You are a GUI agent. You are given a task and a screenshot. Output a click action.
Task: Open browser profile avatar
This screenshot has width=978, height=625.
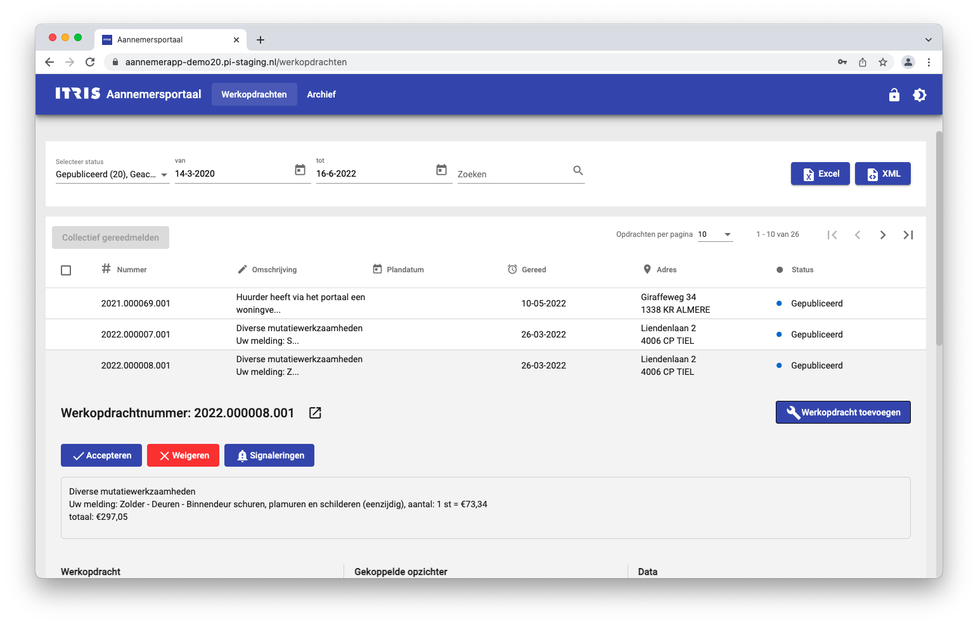coord(908,62)
